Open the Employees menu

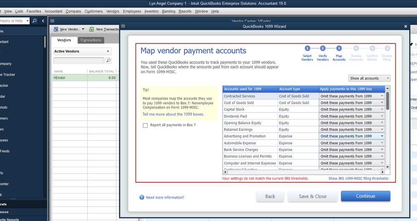tap(132, 11)
